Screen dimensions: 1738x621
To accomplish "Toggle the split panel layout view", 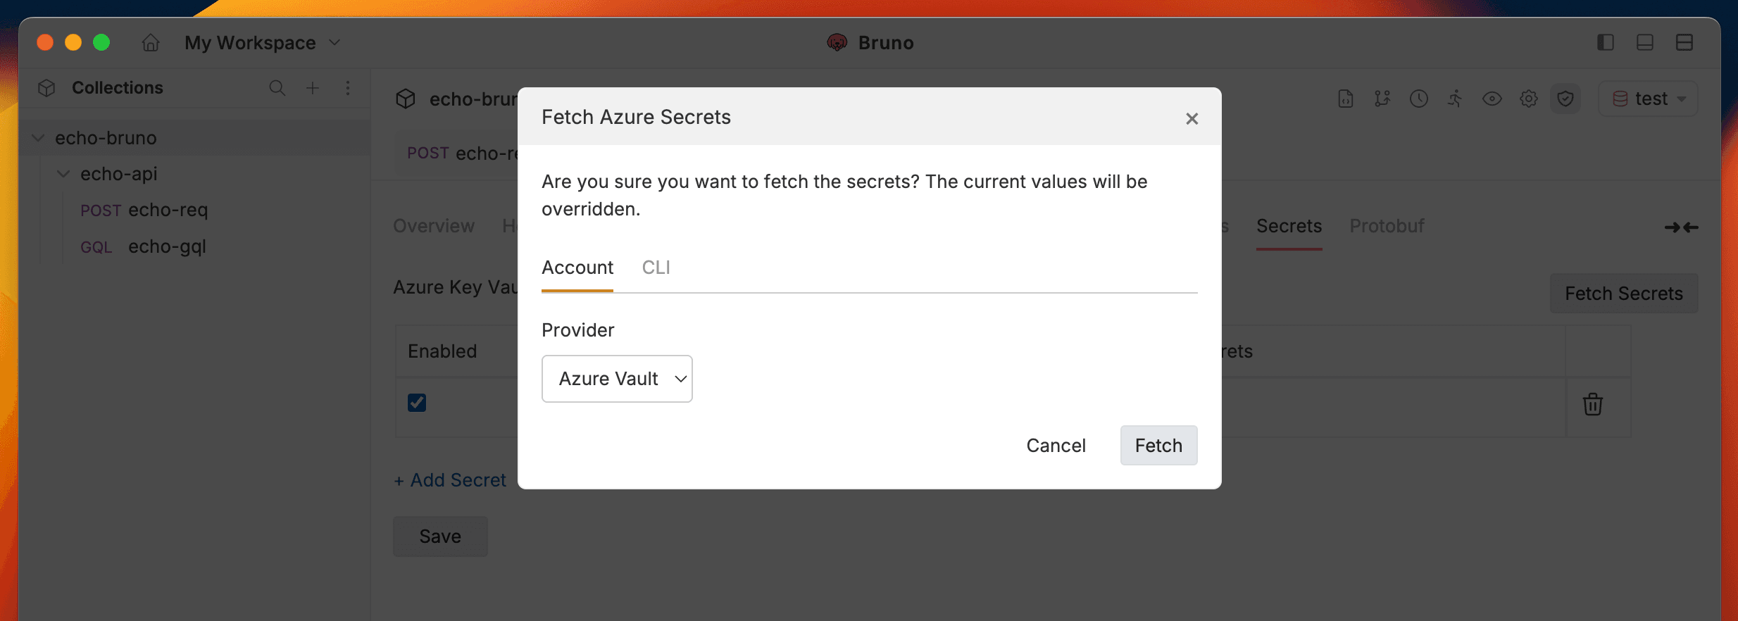I will 1685,42.
